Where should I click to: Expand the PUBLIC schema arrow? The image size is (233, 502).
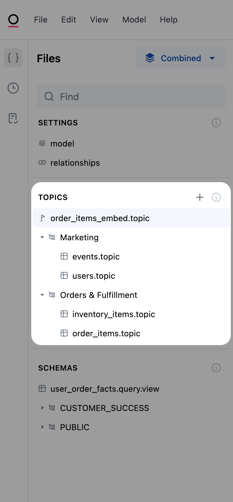[42, 427]
